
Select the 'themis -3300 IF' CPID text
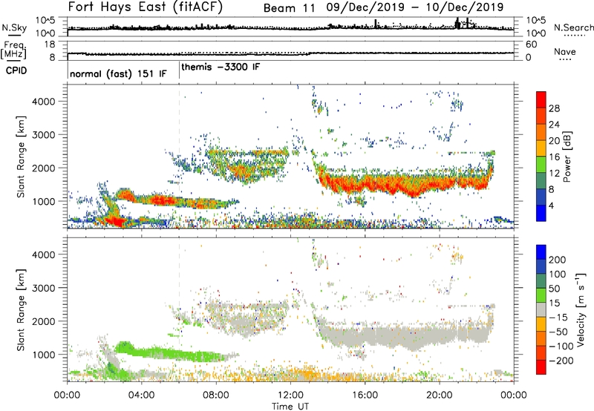point(221,67)
